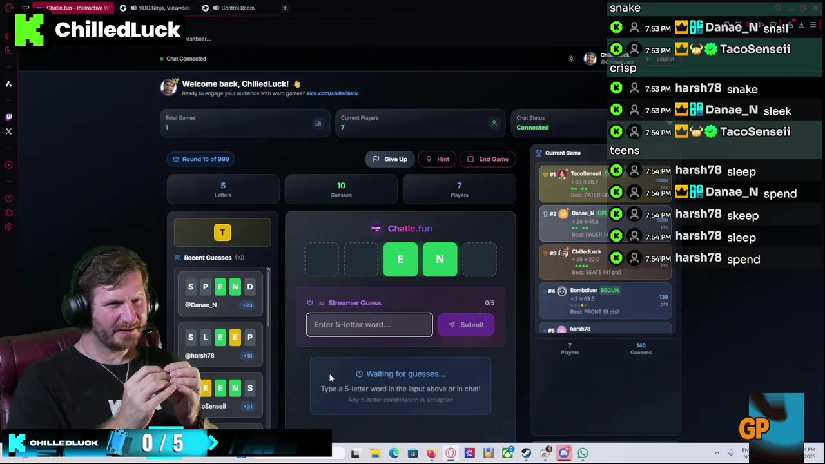Show hidden system tray icons
The image size is (825, 464).
coord(717,453)
